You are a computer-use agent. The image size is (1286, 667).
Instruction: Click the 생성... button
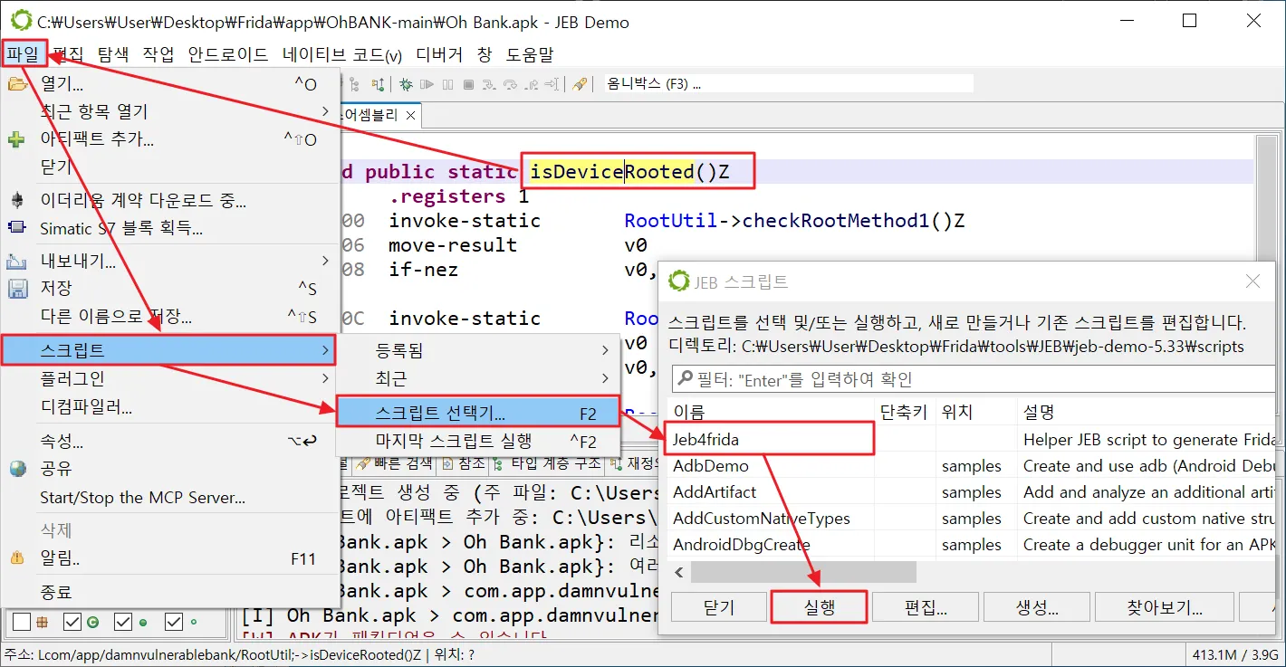coord(1037,607)
